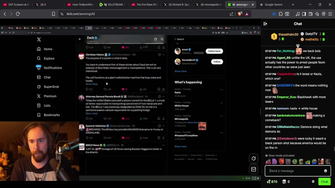This screenshot has width=335, height=188.
Task: Switch to the KILLSTREAM tab
Action: 113,4
